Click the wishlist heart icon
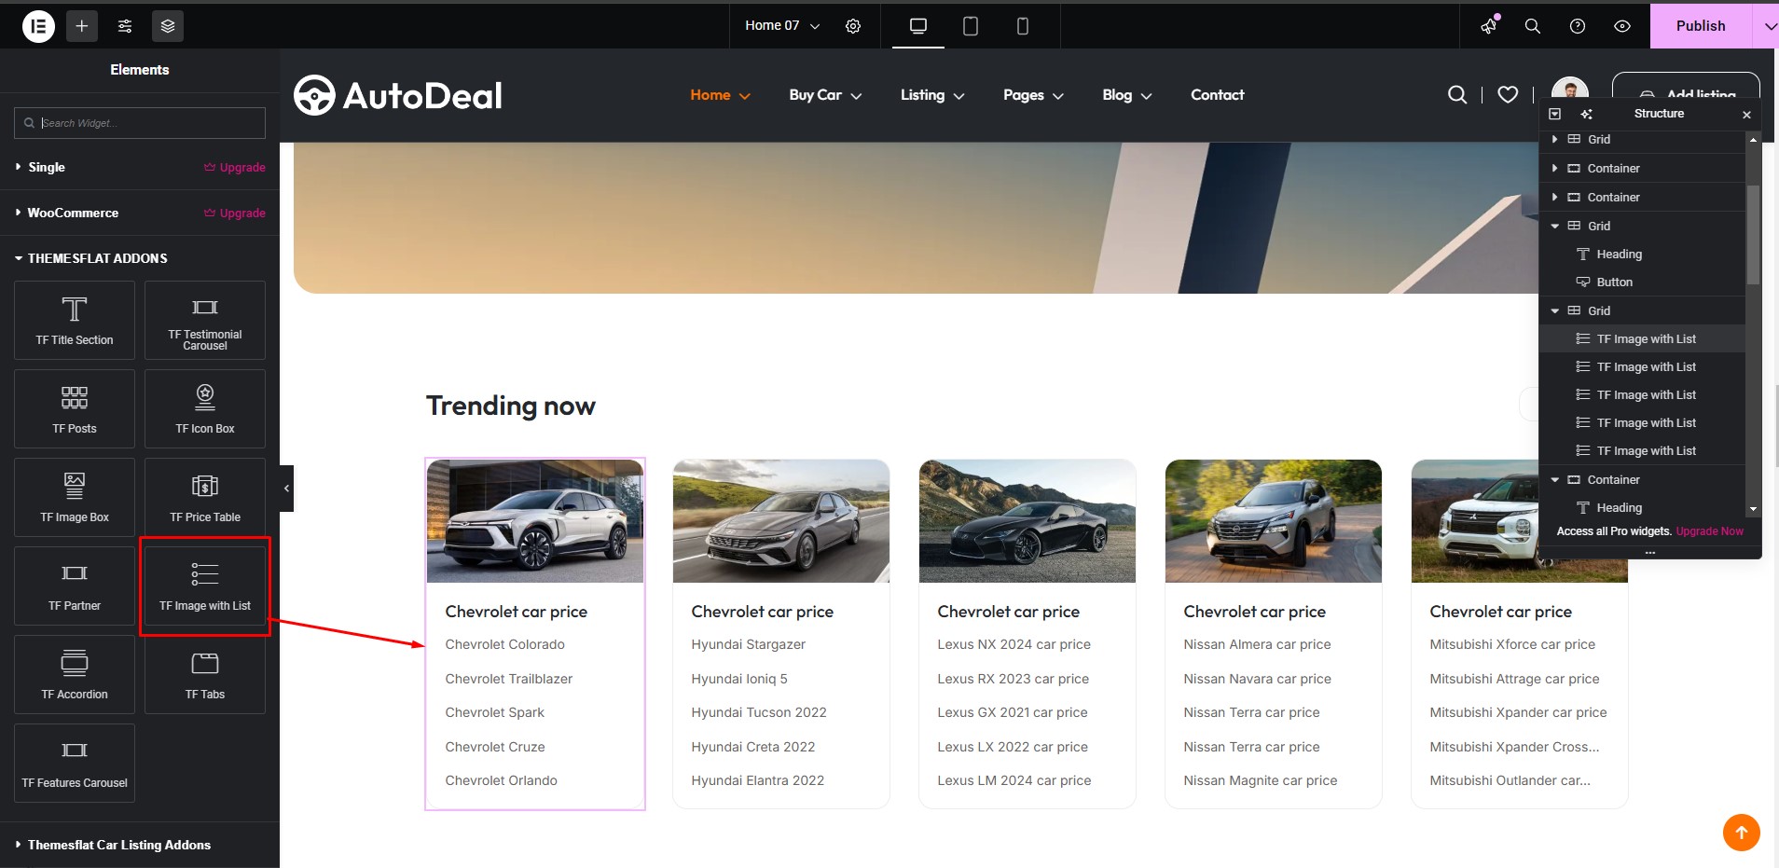The height and width of the screenshot is (868, 1779). click(1508, 94)
